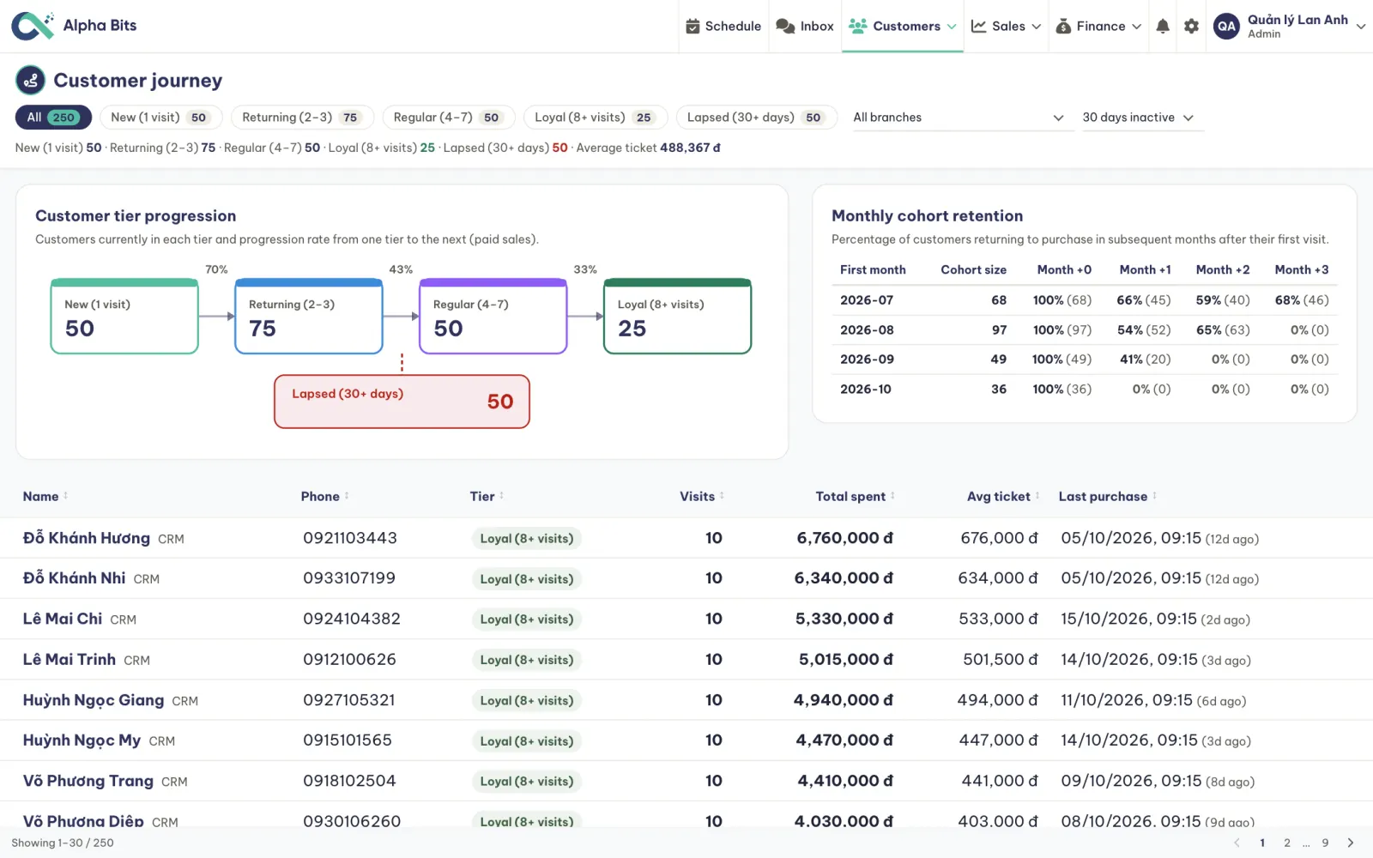Click the Customers people icon
This screenshot has height=858, width=1373.
[857, 26]
